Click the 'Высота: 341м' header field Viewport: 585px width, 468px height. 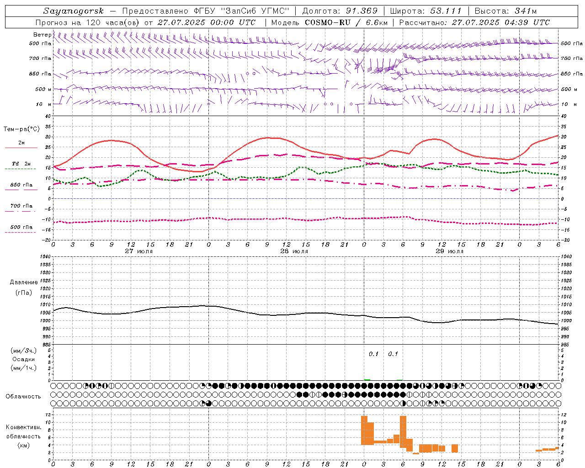tap(505, 11)
